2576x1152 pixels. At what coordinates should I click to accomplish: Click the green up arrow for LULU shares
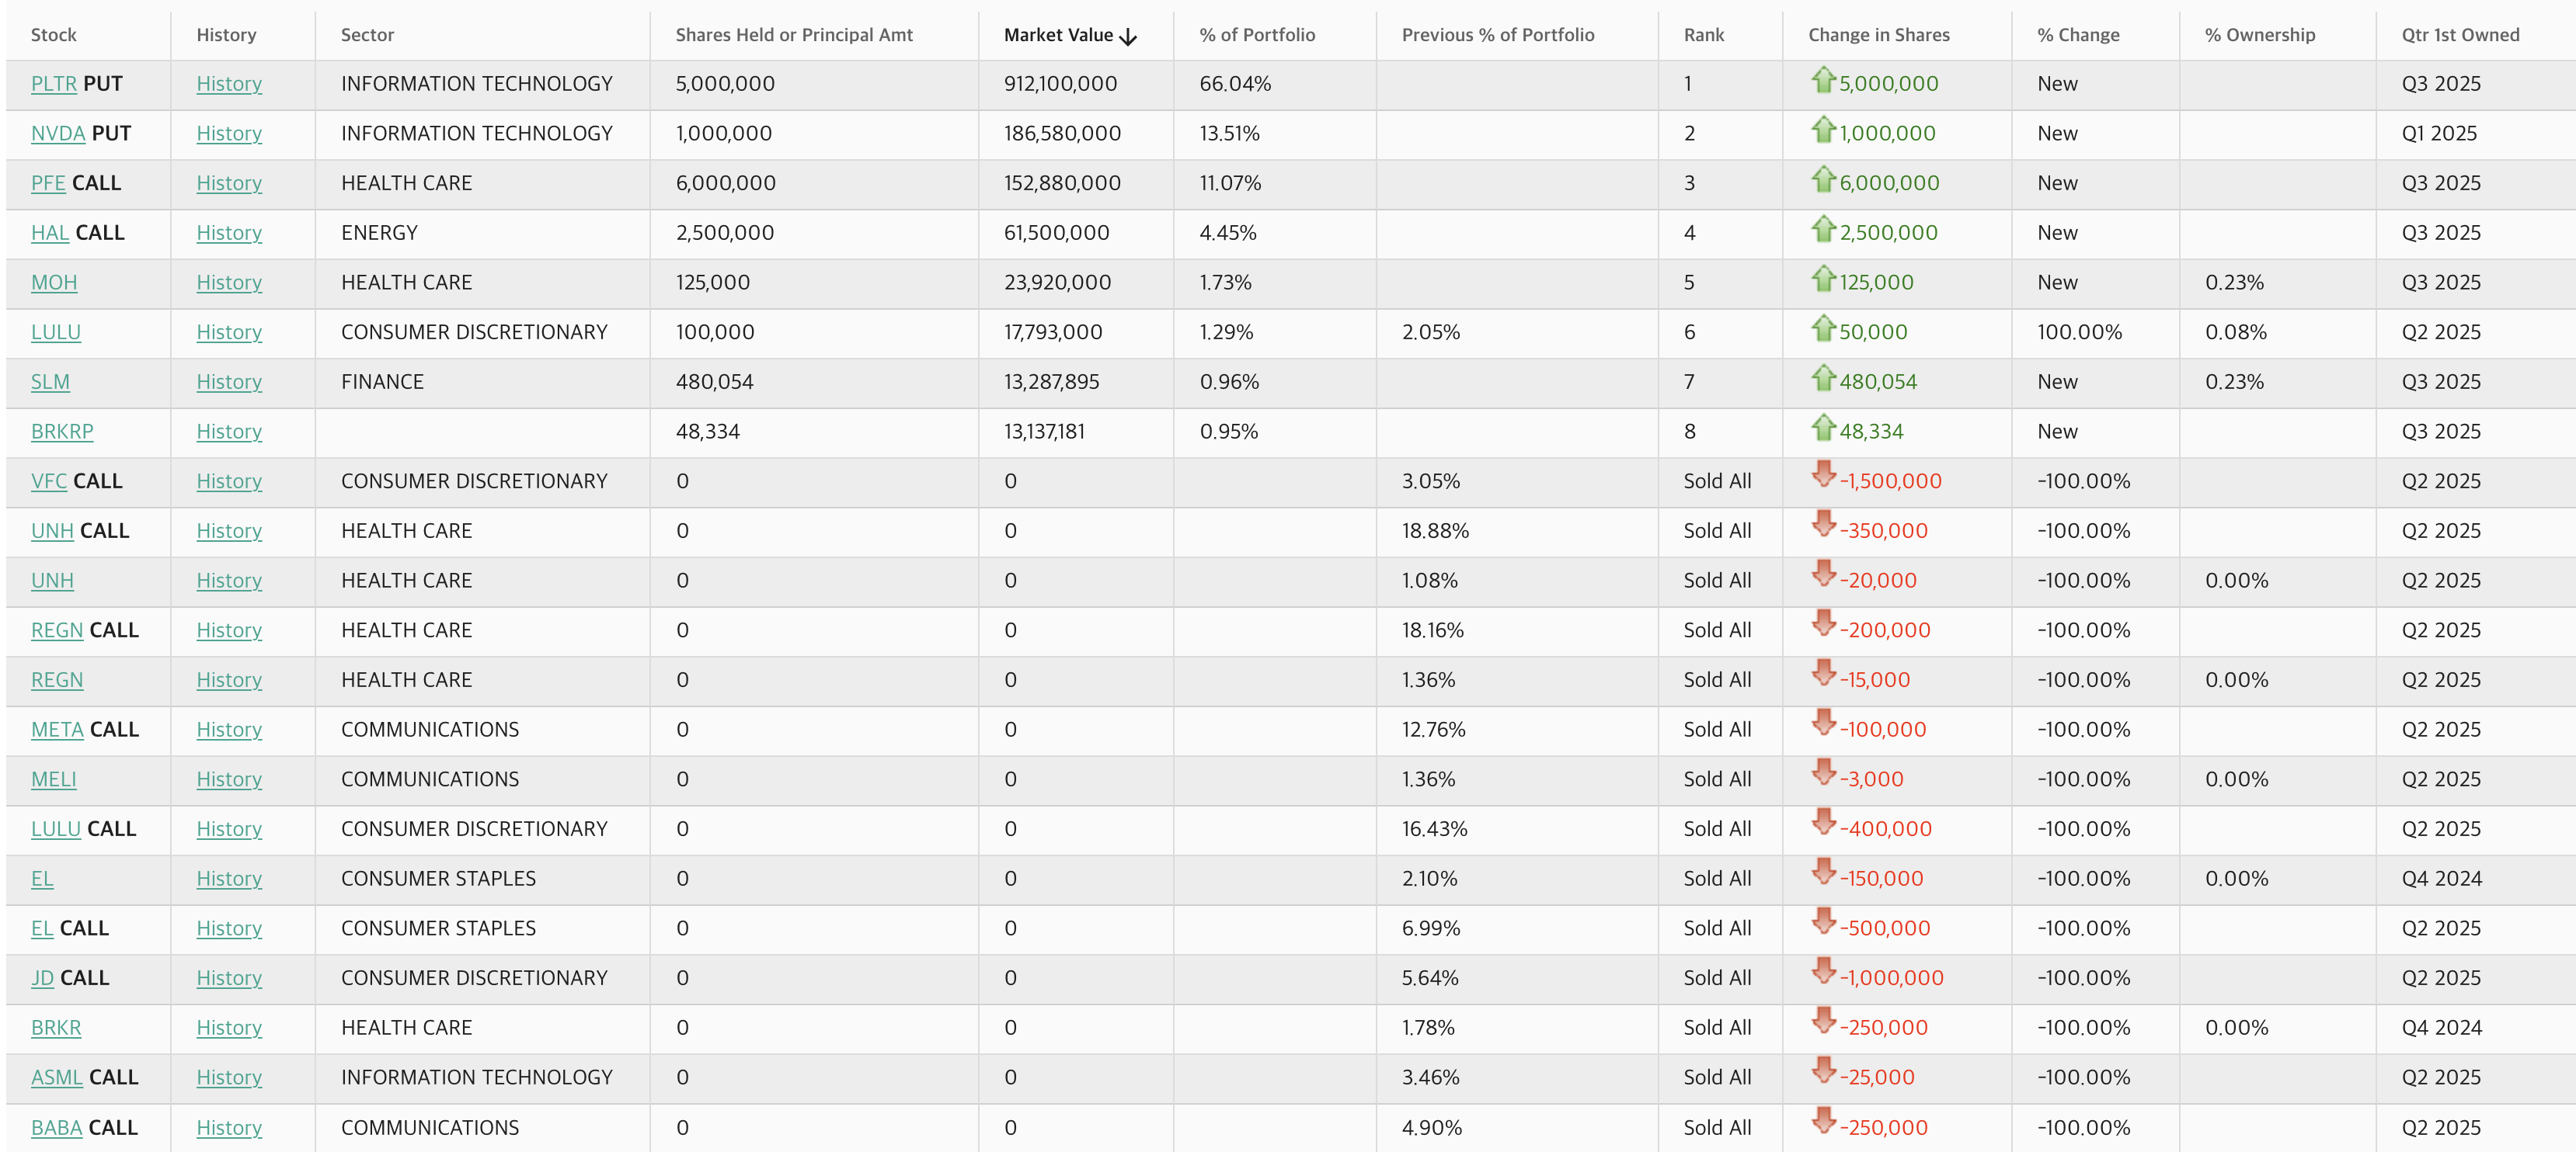pos(1823,328)
